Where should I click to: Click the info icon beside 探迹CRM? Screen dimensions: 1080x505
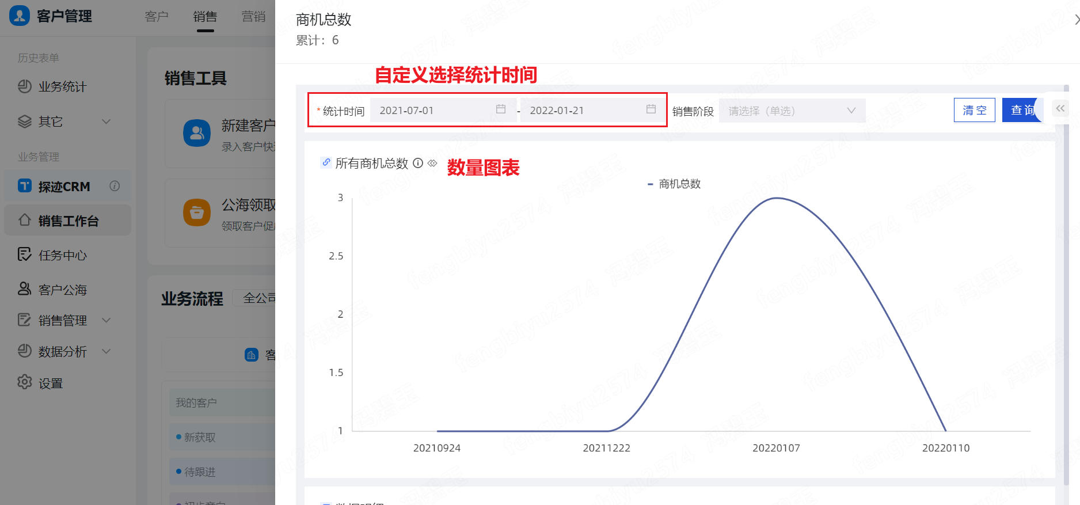[115, 186]
